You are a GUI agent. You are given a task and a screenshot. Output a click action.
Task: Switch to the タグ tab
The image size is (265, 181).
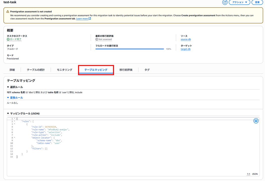147,70
